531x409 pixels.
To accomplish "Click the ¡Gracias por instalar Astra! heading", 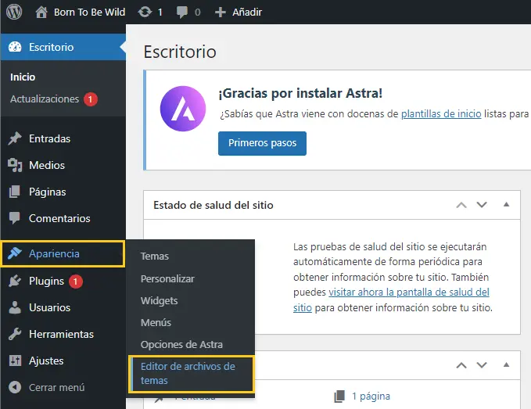I will (300, 93).
